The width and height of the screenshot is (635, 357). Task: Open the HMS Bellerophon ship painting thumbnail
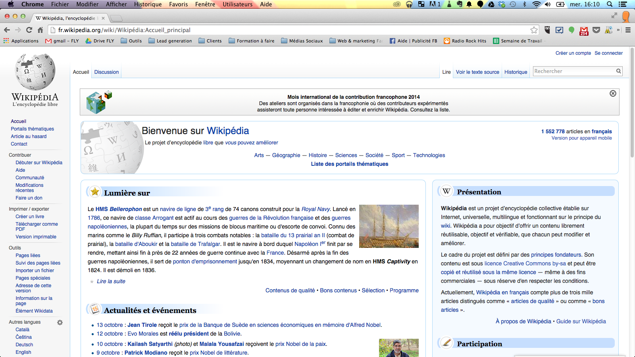(x=389, y=226)
